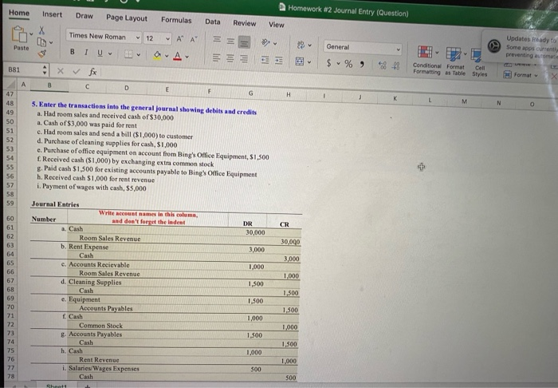558x388 pixels.
Task: Apply the Percent Style format
Action: pyautogui.click(x=348, y=64)
